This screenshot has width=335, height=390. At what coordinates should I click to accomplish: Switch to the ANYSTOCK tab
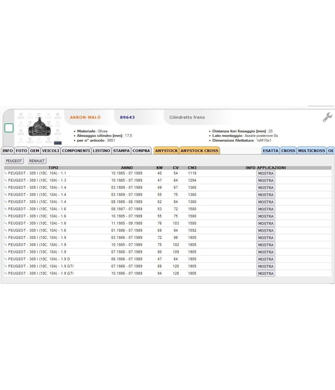coord(166,150)
